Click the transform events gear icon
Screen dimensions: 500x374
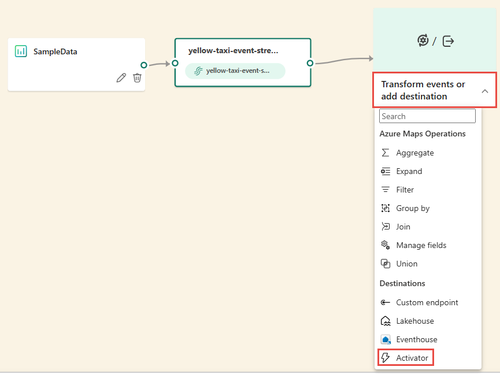tap(423, 40)
